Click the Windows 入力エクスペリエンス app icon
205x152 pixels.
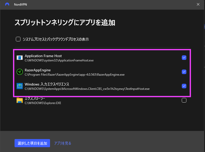(20, 86)
